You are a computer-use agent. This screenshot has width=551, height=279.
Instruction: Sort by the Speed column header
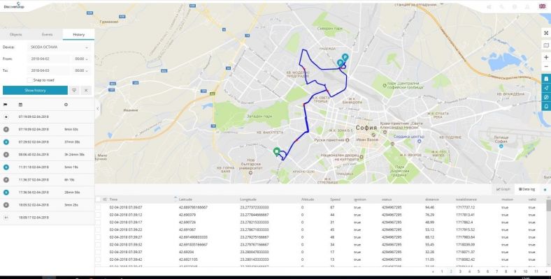click(x=335, y=199)
